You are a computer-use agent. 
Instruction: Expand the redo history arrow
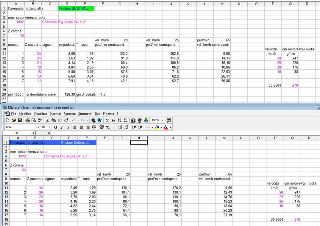(87, 120)
